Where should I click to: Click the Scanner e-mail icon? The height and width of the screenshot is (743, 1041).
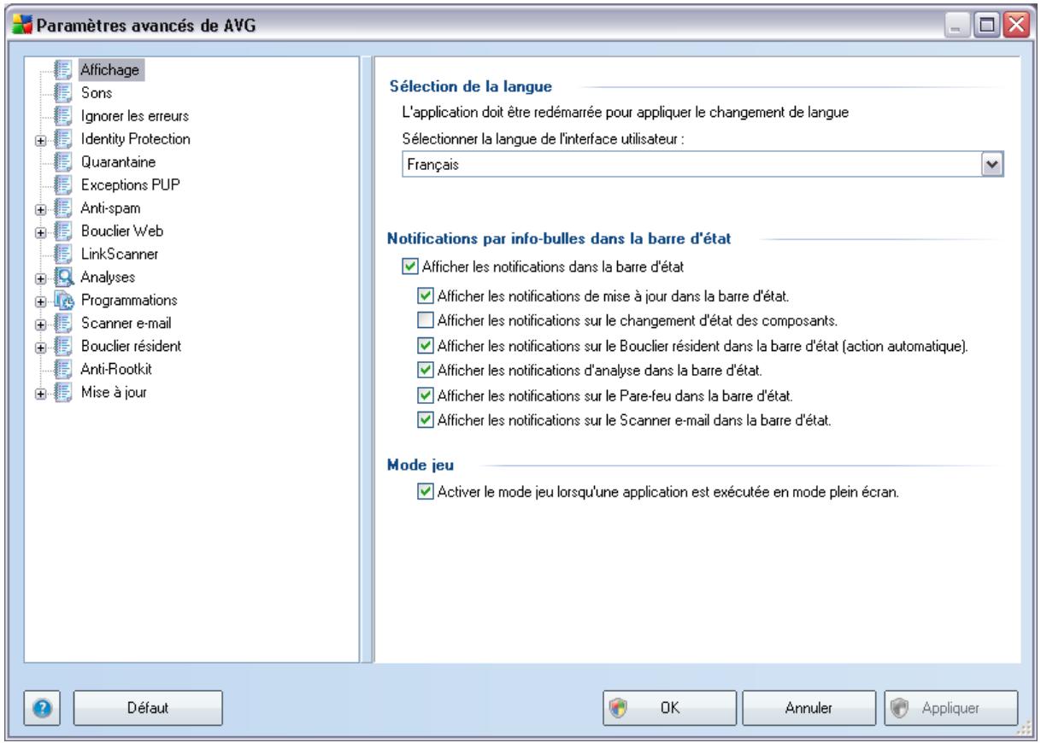(62, 323)
